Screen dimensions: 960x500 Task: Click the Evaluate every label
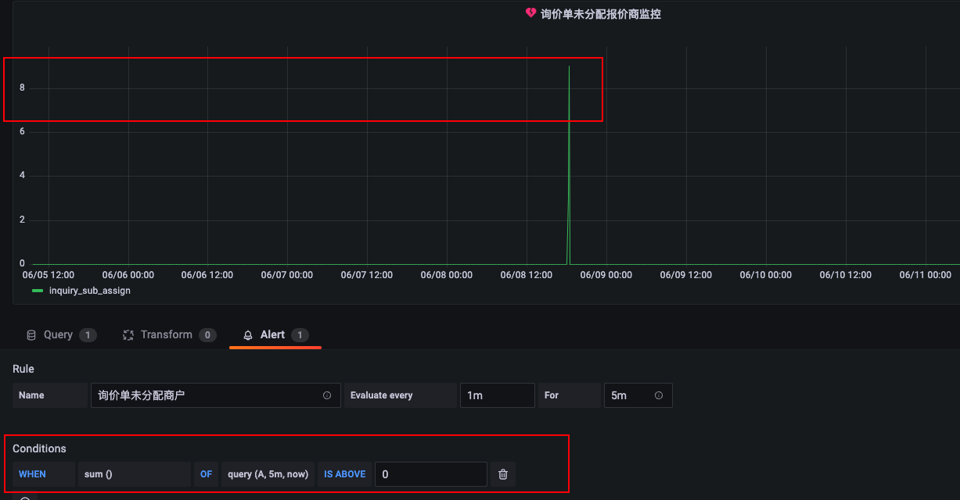pos(382,395)
